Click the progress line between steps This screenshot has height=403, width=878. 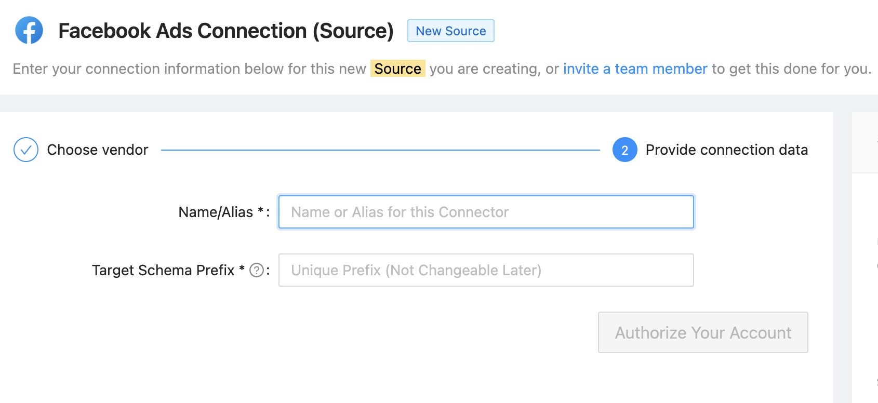point(382,150)
